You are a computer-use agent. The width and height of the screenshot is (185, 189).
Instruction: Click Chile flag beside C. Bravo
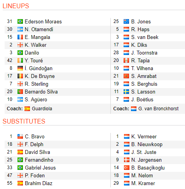tap(20, 136)
